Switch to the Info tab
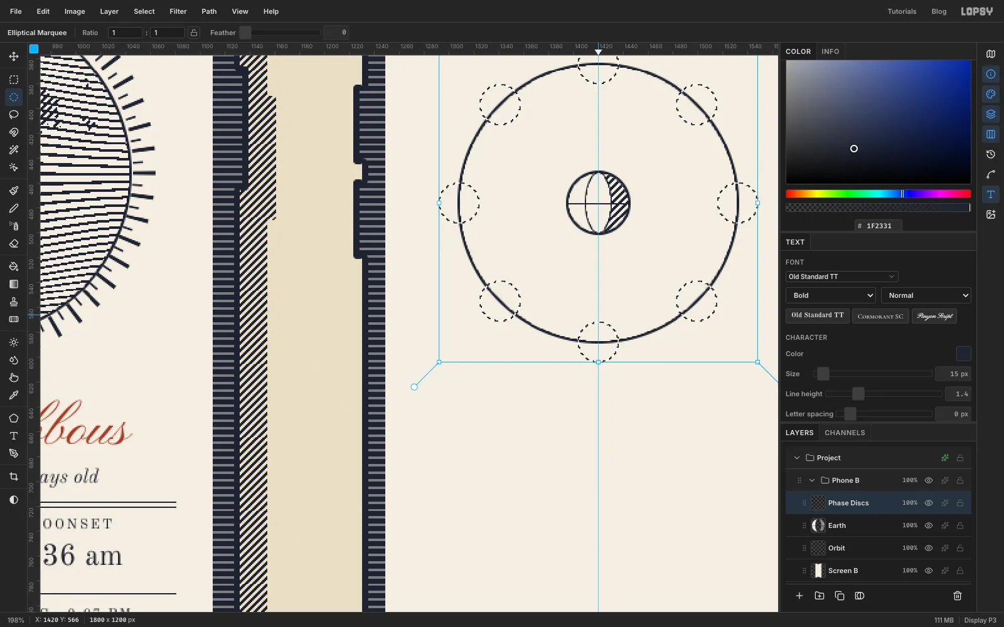The width and height of the screenshot is (1004, 627). coord(830,51)
